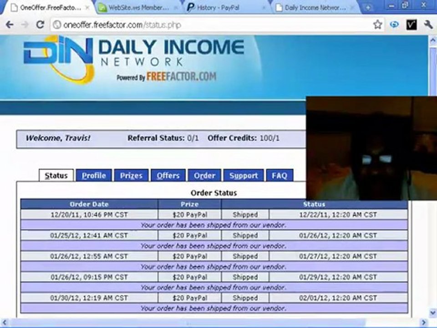This screenshot has height=328, width=437.
Task: Open the Chrome wrench settings menu
Action: click(428, 25)
